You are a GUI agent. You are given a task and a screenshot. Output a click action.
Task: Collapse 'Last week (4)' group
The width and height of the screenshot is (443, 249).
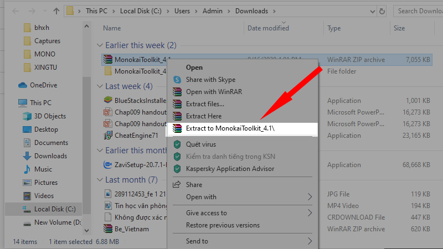click(x=100, y=86)
